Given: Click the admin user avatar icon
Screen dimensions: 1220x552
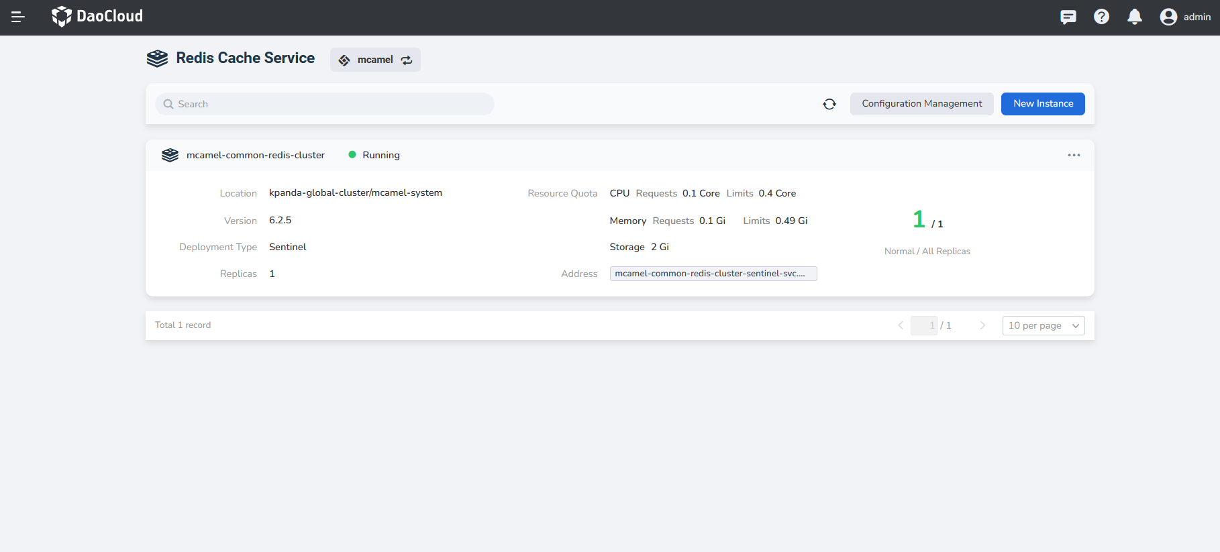Looking at the screenshot, I should coord(1168,17).
